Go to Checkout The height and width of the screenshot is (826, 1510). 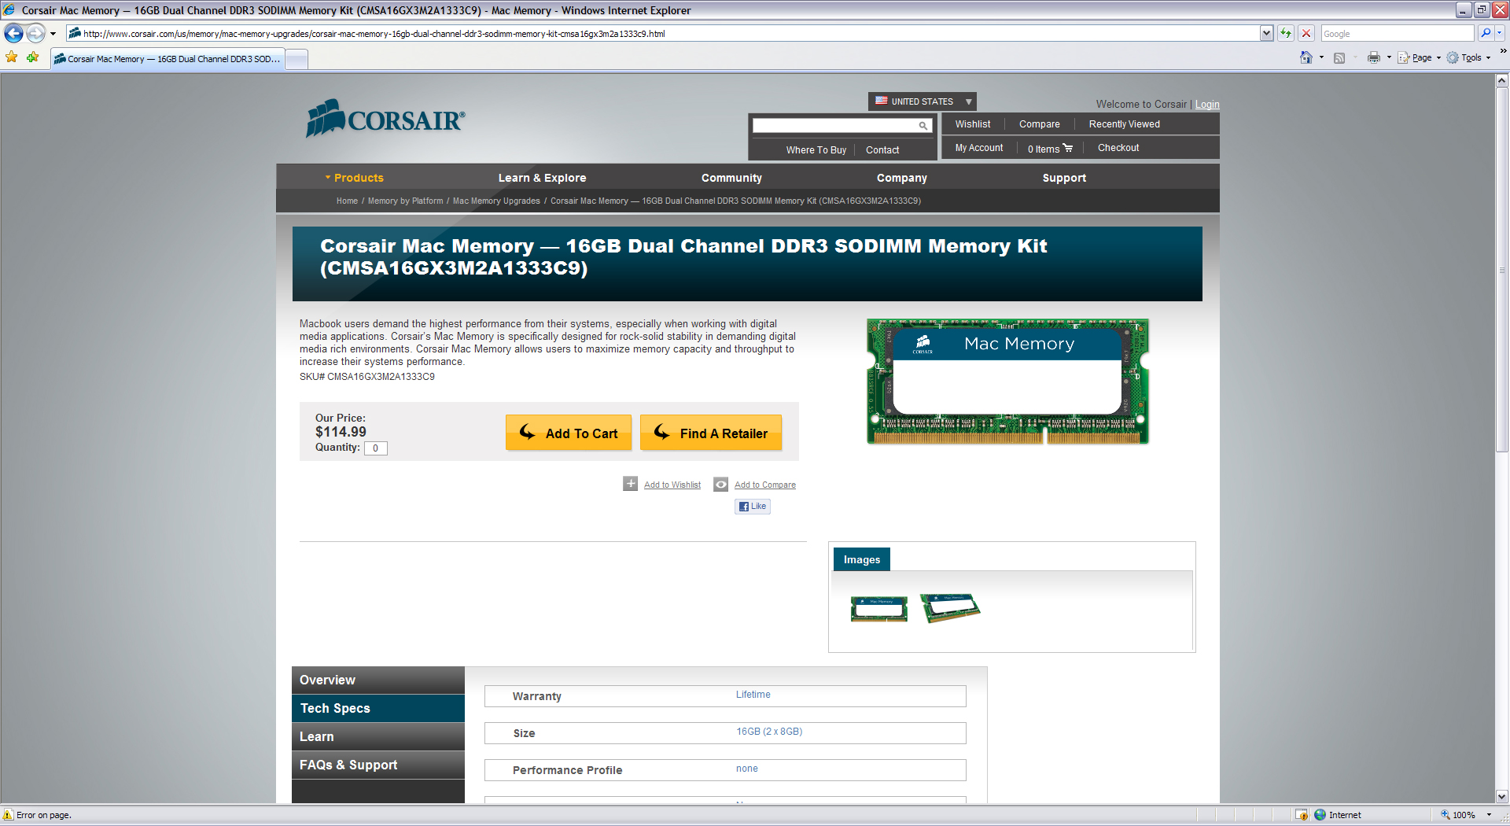[1118, 148]
